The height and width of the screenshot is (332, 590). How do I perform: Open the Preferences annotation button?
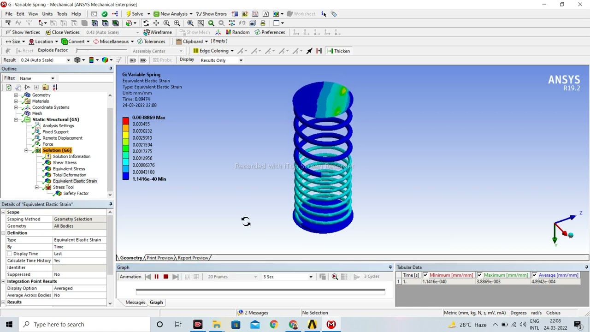click(270, 32)
